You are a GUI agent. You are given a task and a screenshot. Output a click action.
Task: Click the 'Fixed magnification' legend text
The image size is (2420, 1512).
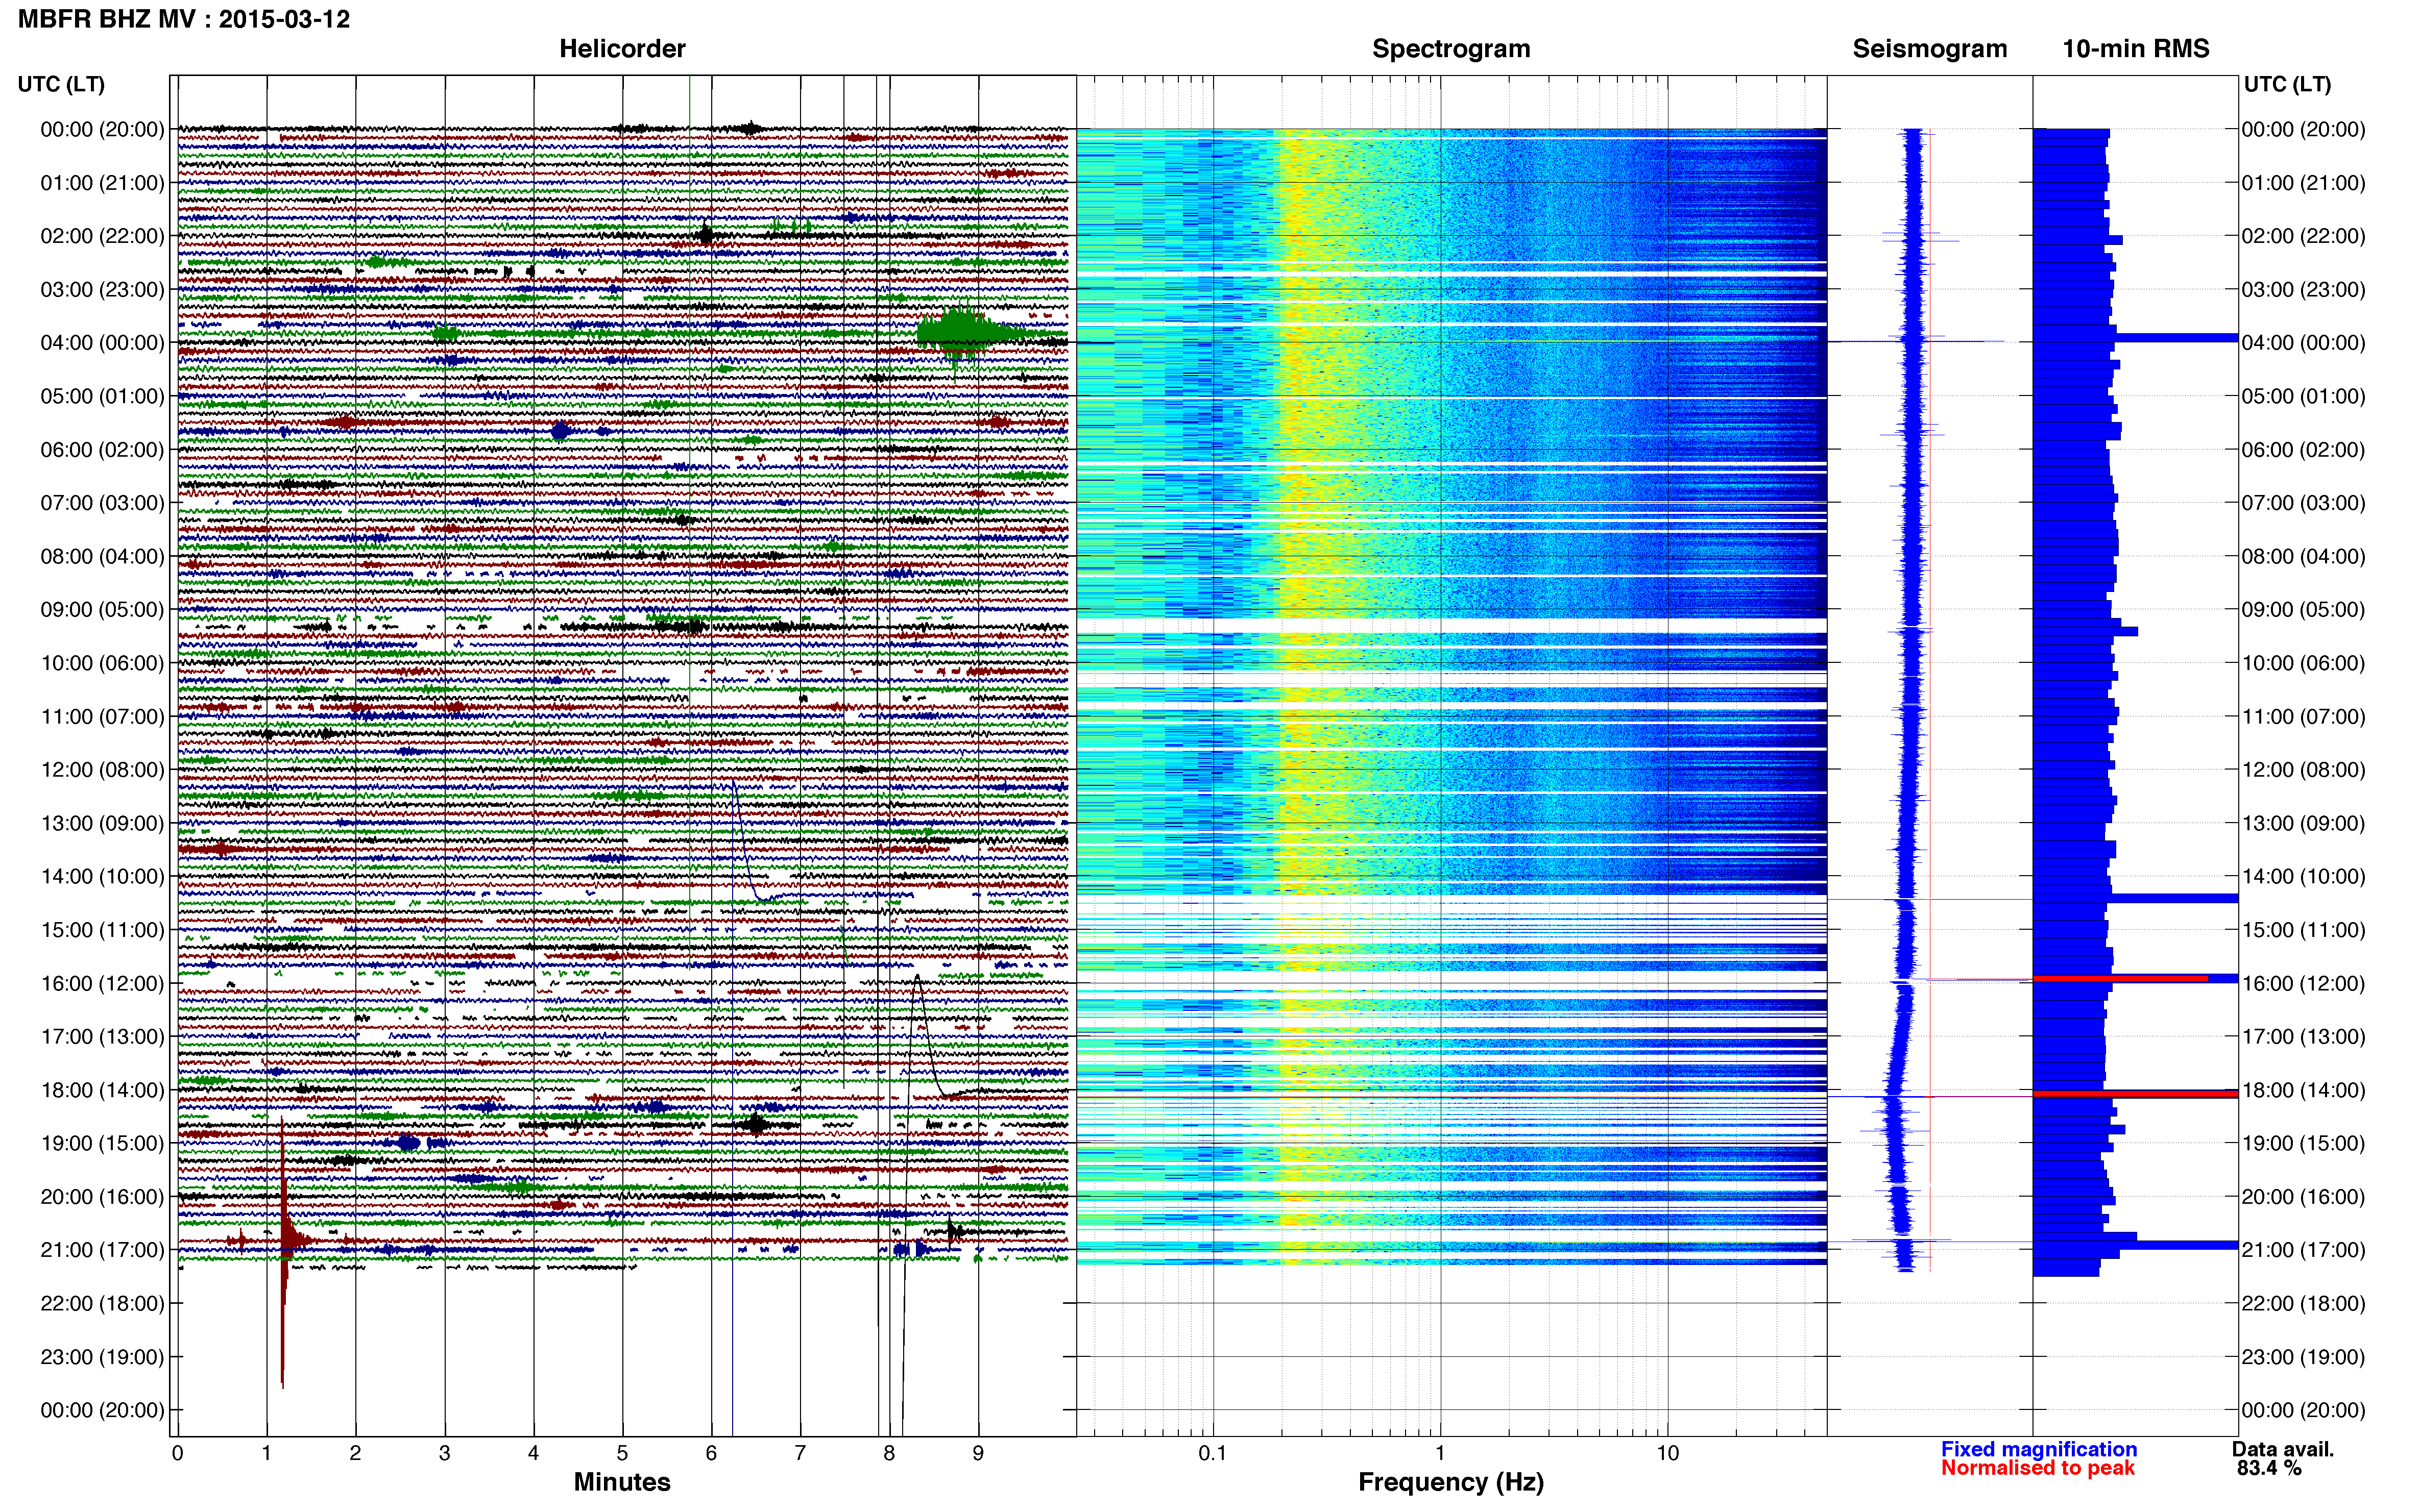pyautogui.click(x=2039, y=1449)
